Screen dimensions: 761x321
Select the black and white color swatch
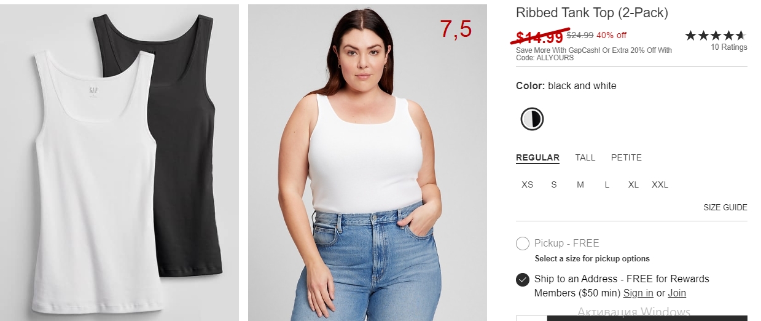point(532,119)
